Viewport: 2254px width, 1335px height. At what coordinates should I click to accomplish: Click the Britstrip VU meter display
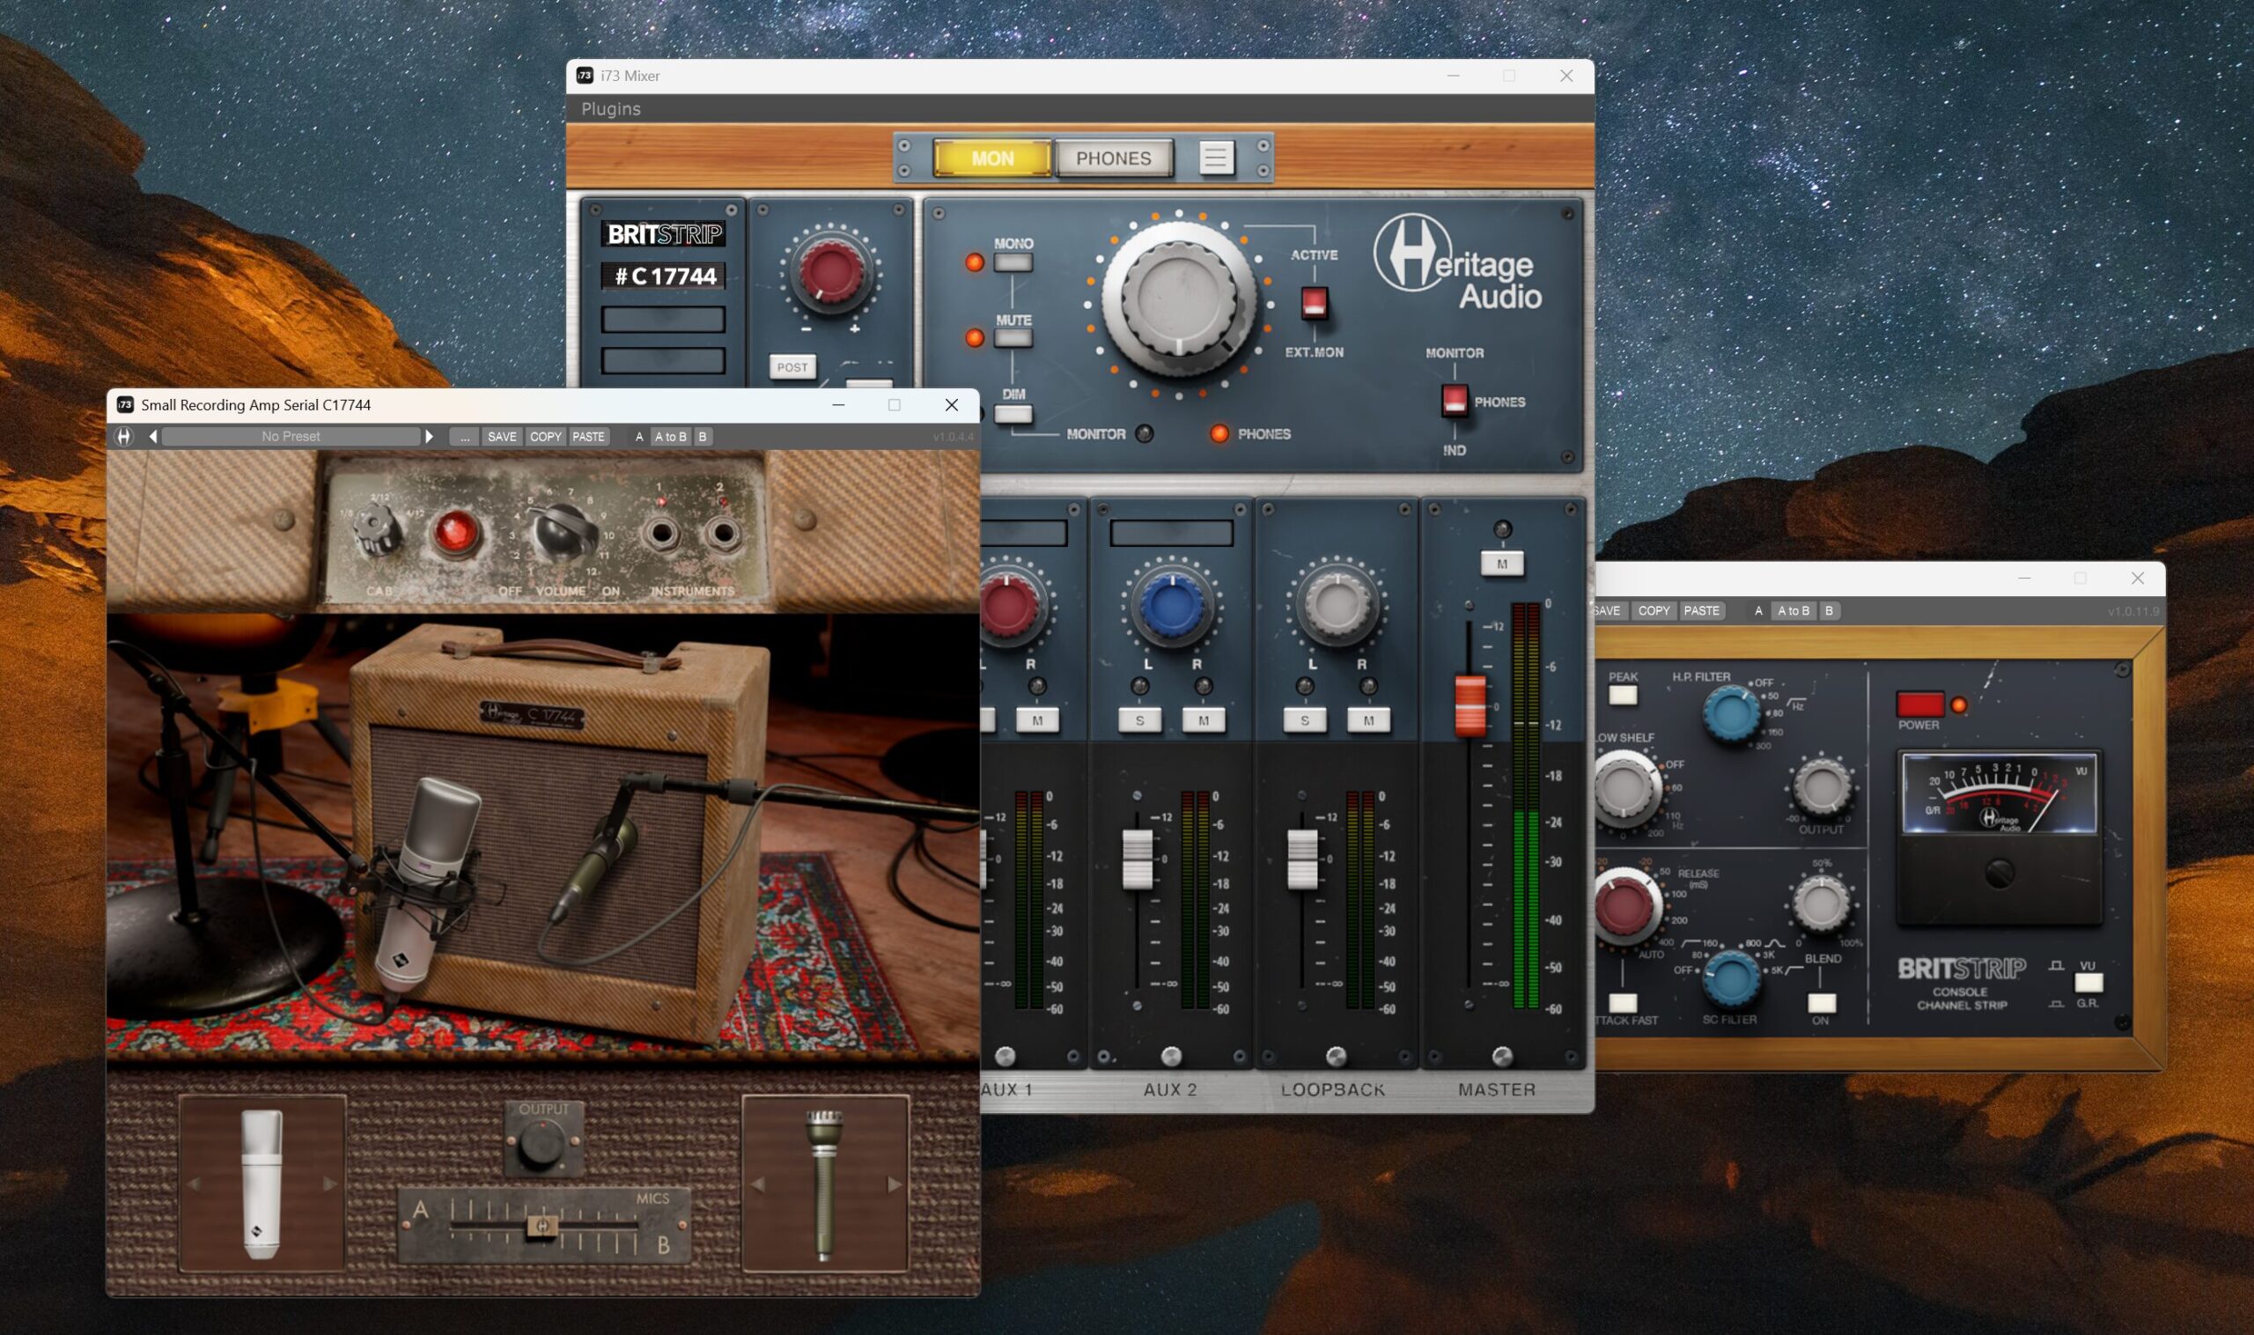coord(1999,794)
